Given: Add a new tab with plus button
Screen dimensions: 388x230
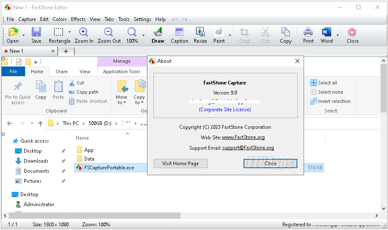Looking at the screenshot, I should pos(66,51).
